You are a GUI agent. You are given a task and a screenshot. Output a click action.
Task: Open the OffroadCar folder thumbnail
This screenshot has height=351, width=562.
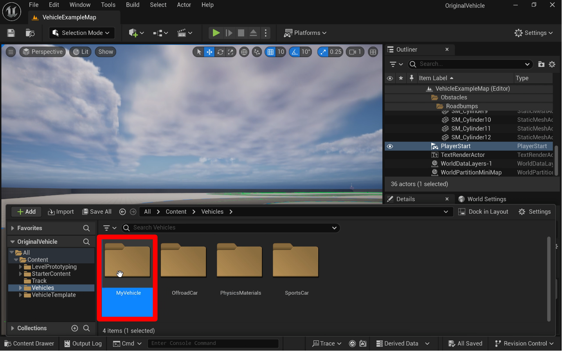[184, 261]
